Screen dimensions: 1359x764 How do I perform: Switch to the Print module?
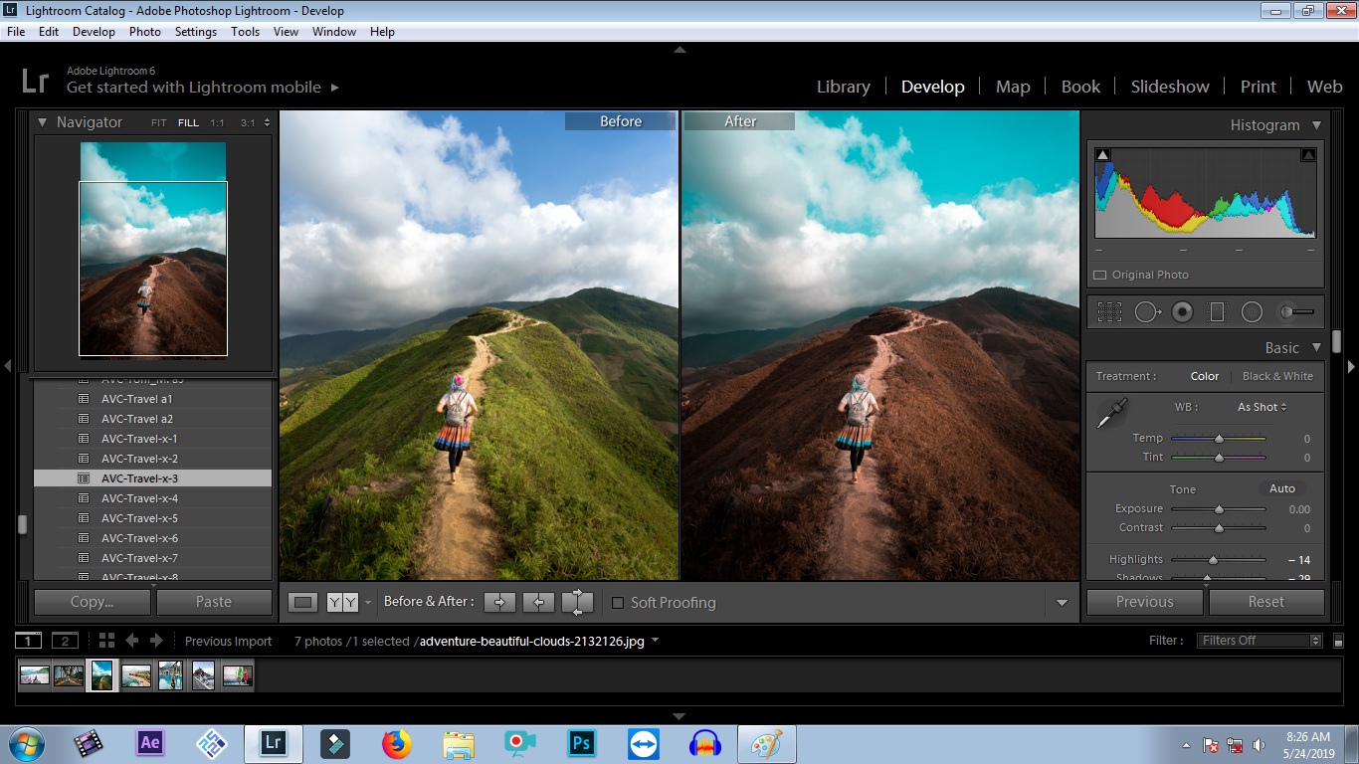coord(1258,87)
